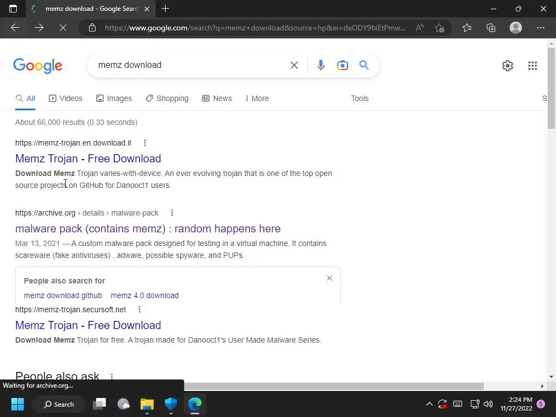556x417 pixels.
Task: Click the horizontal page scrollbar thumb
Action: [x=334, y=386]
